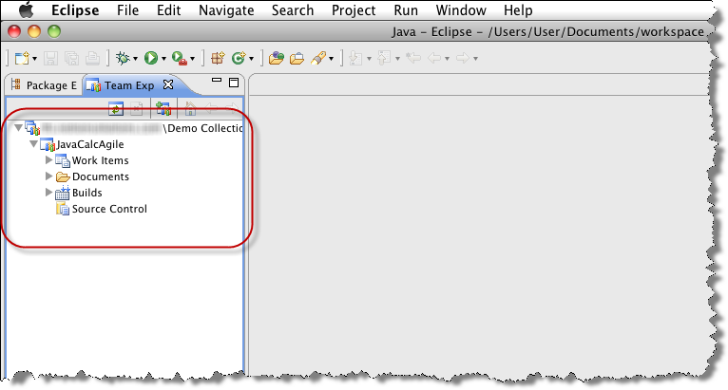The height and width of the screenshot is (390, 728).
Task: Click the Back navigation arrow in main toolbar
Action: (x=434, y=58)
